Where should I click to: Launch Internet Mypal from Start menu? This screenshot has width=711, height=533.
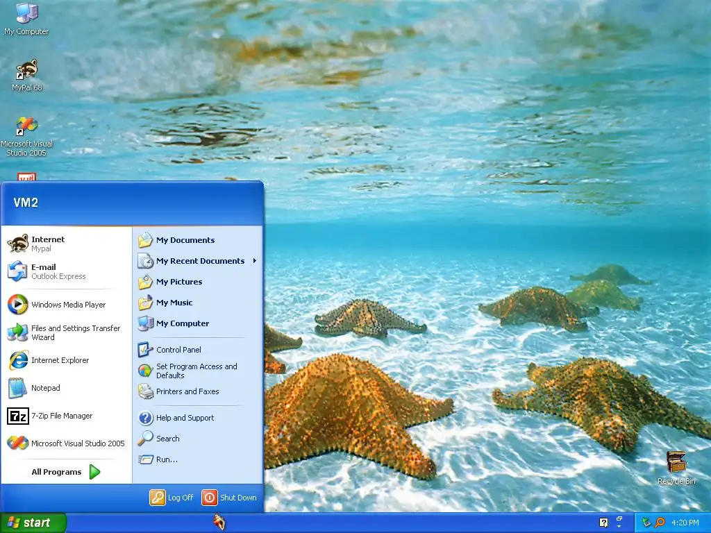pos(66,244)
